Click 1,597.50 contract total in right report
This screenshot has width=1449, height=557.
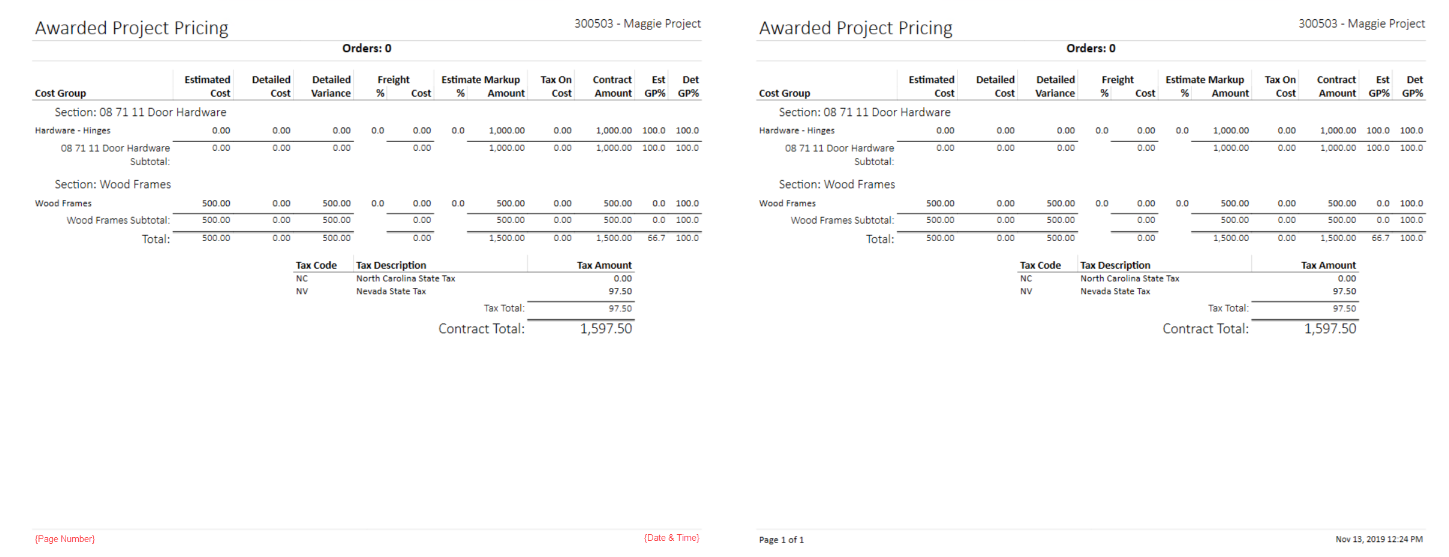[1331, 329]
